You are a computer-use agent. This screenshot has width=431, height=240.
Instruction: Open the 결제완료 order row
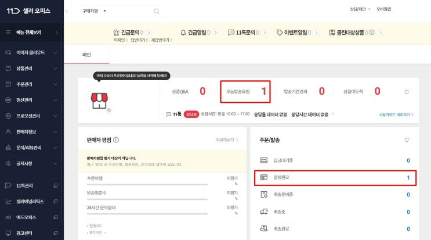(335, 177)
